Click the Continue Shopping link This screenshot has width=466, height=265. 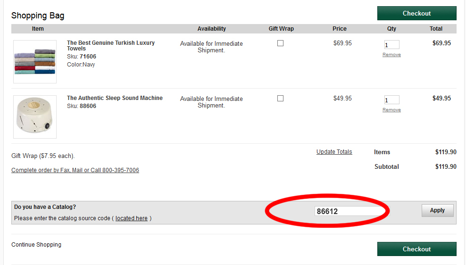[36, 245]
